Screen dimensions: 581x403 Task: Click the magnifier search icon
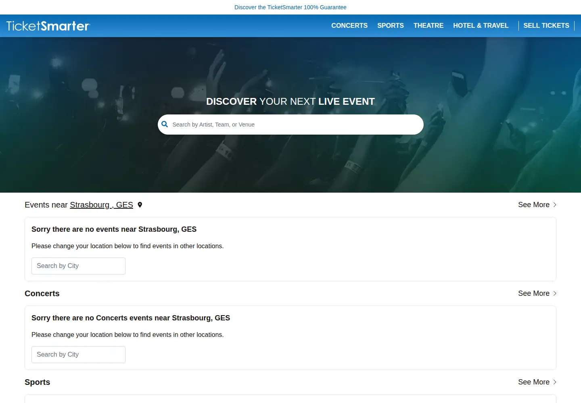click(x=165, y=124)
